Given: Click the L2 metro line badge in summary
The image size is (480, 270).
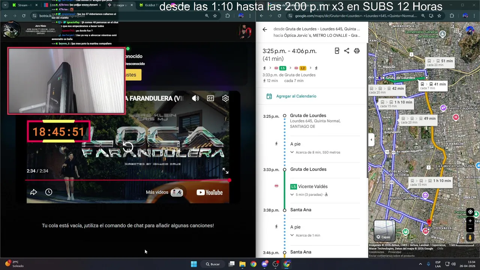Looking at the screenshot, I should coord(303,68).
